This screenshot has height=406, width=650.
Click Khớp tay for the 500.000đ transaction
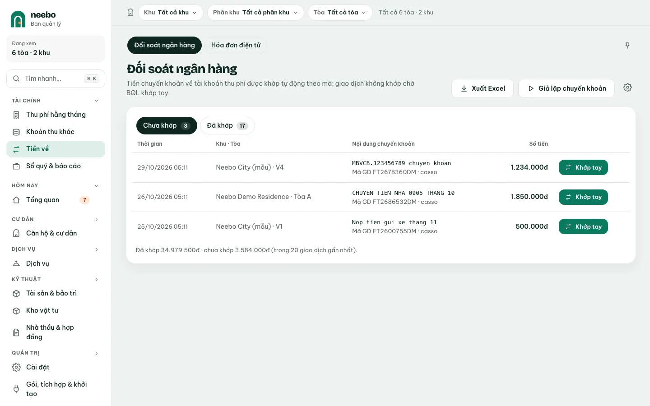[583, 226]
